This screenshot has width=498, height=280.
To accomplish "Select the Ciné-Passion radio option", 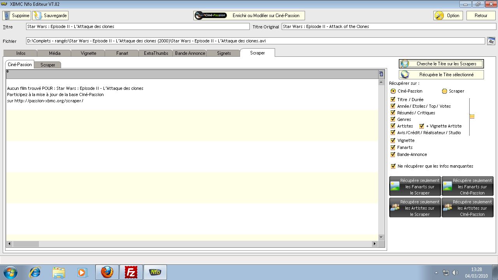I will coord(393,91).
